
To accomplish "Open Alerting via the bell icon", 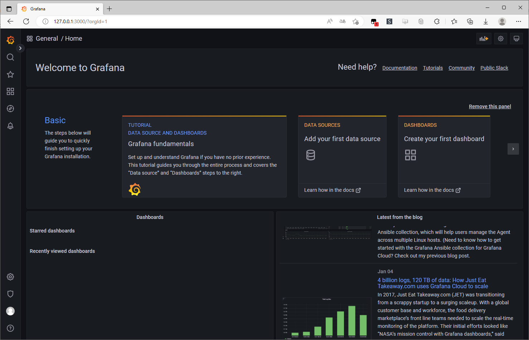I will coord(10,126).
